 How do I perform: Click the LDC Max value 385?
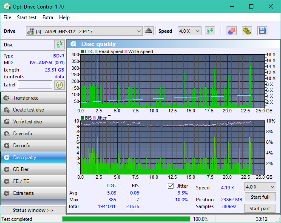112,200
